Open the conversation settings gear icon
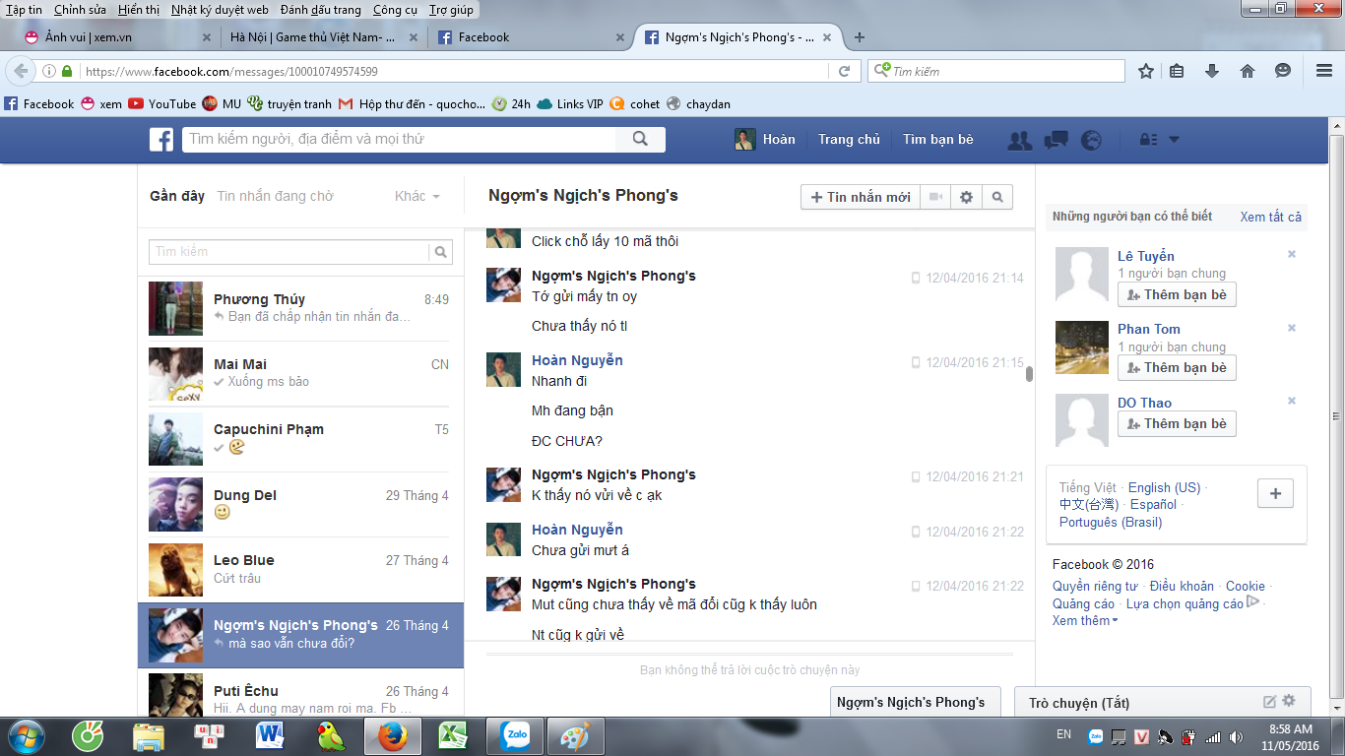 966,197
